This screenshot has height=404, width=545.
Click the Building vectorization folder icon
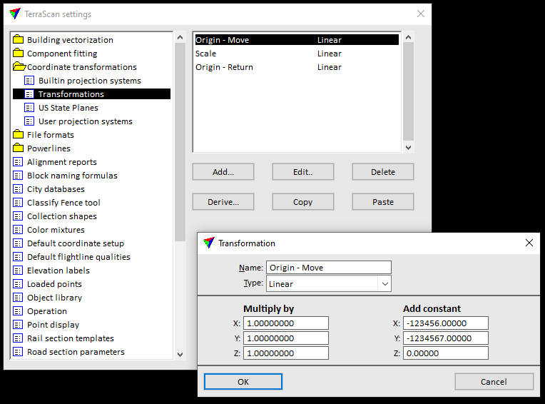18,40
